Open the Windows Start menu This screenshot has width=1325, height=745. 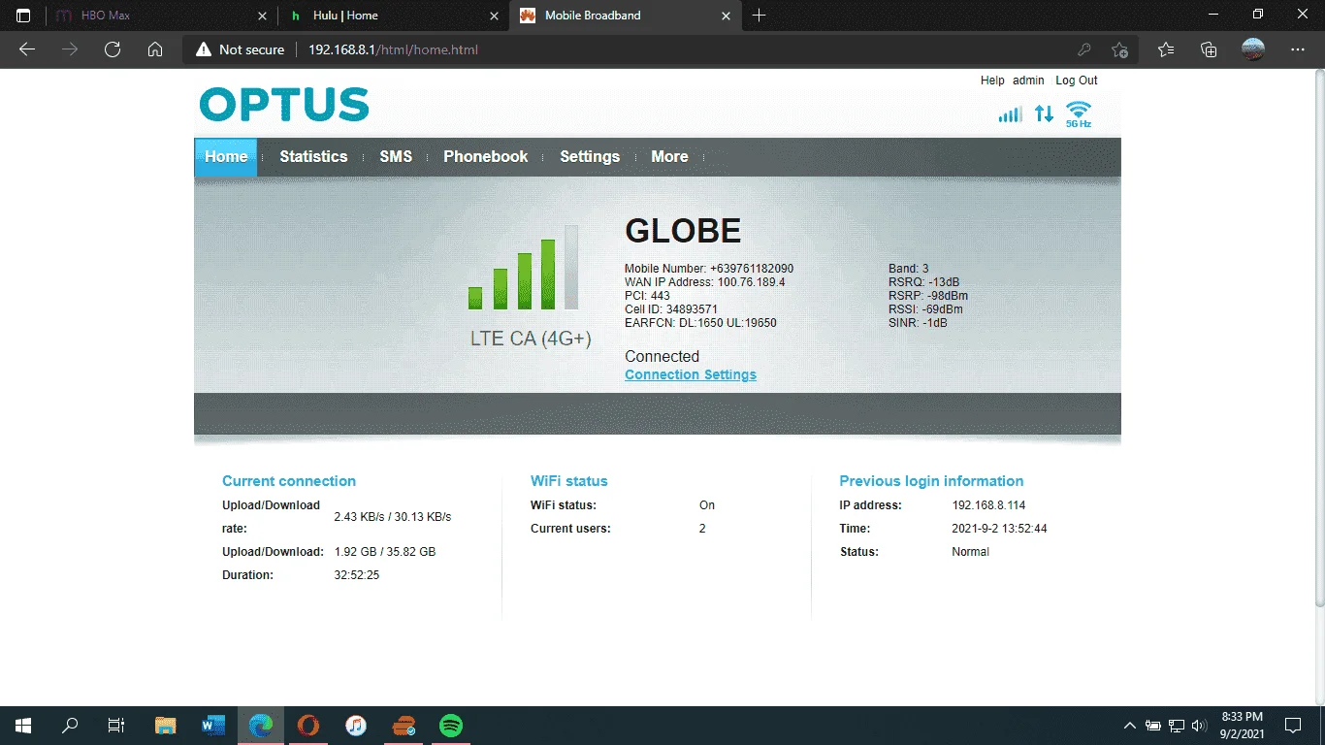(23, 726)
